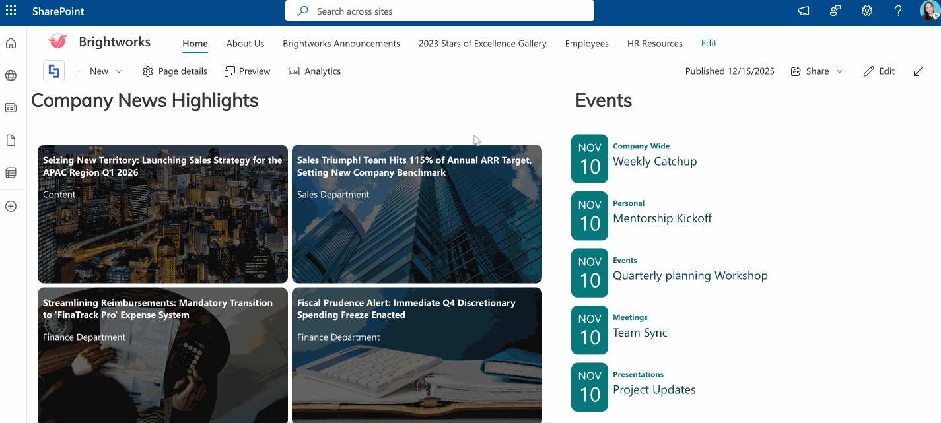This screenshot has width=941, height=423.
Task: Open Analytics for this page
Action: coord(315,71)
